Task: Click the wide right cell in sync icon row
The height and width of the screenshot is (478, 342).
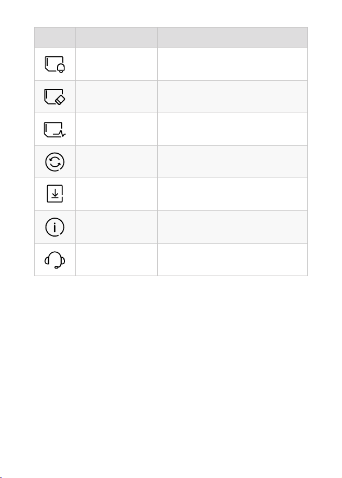Action: pos(233,162)
